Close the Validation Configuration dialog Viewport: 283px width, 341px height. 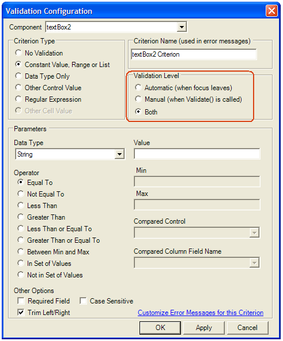[271, 10]
